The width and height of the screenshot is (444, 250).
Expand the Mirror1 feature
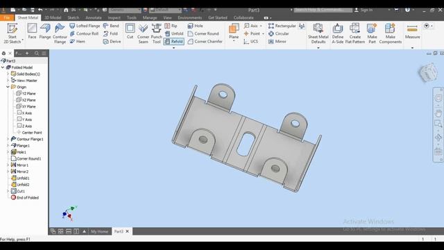tap(8, 165)
